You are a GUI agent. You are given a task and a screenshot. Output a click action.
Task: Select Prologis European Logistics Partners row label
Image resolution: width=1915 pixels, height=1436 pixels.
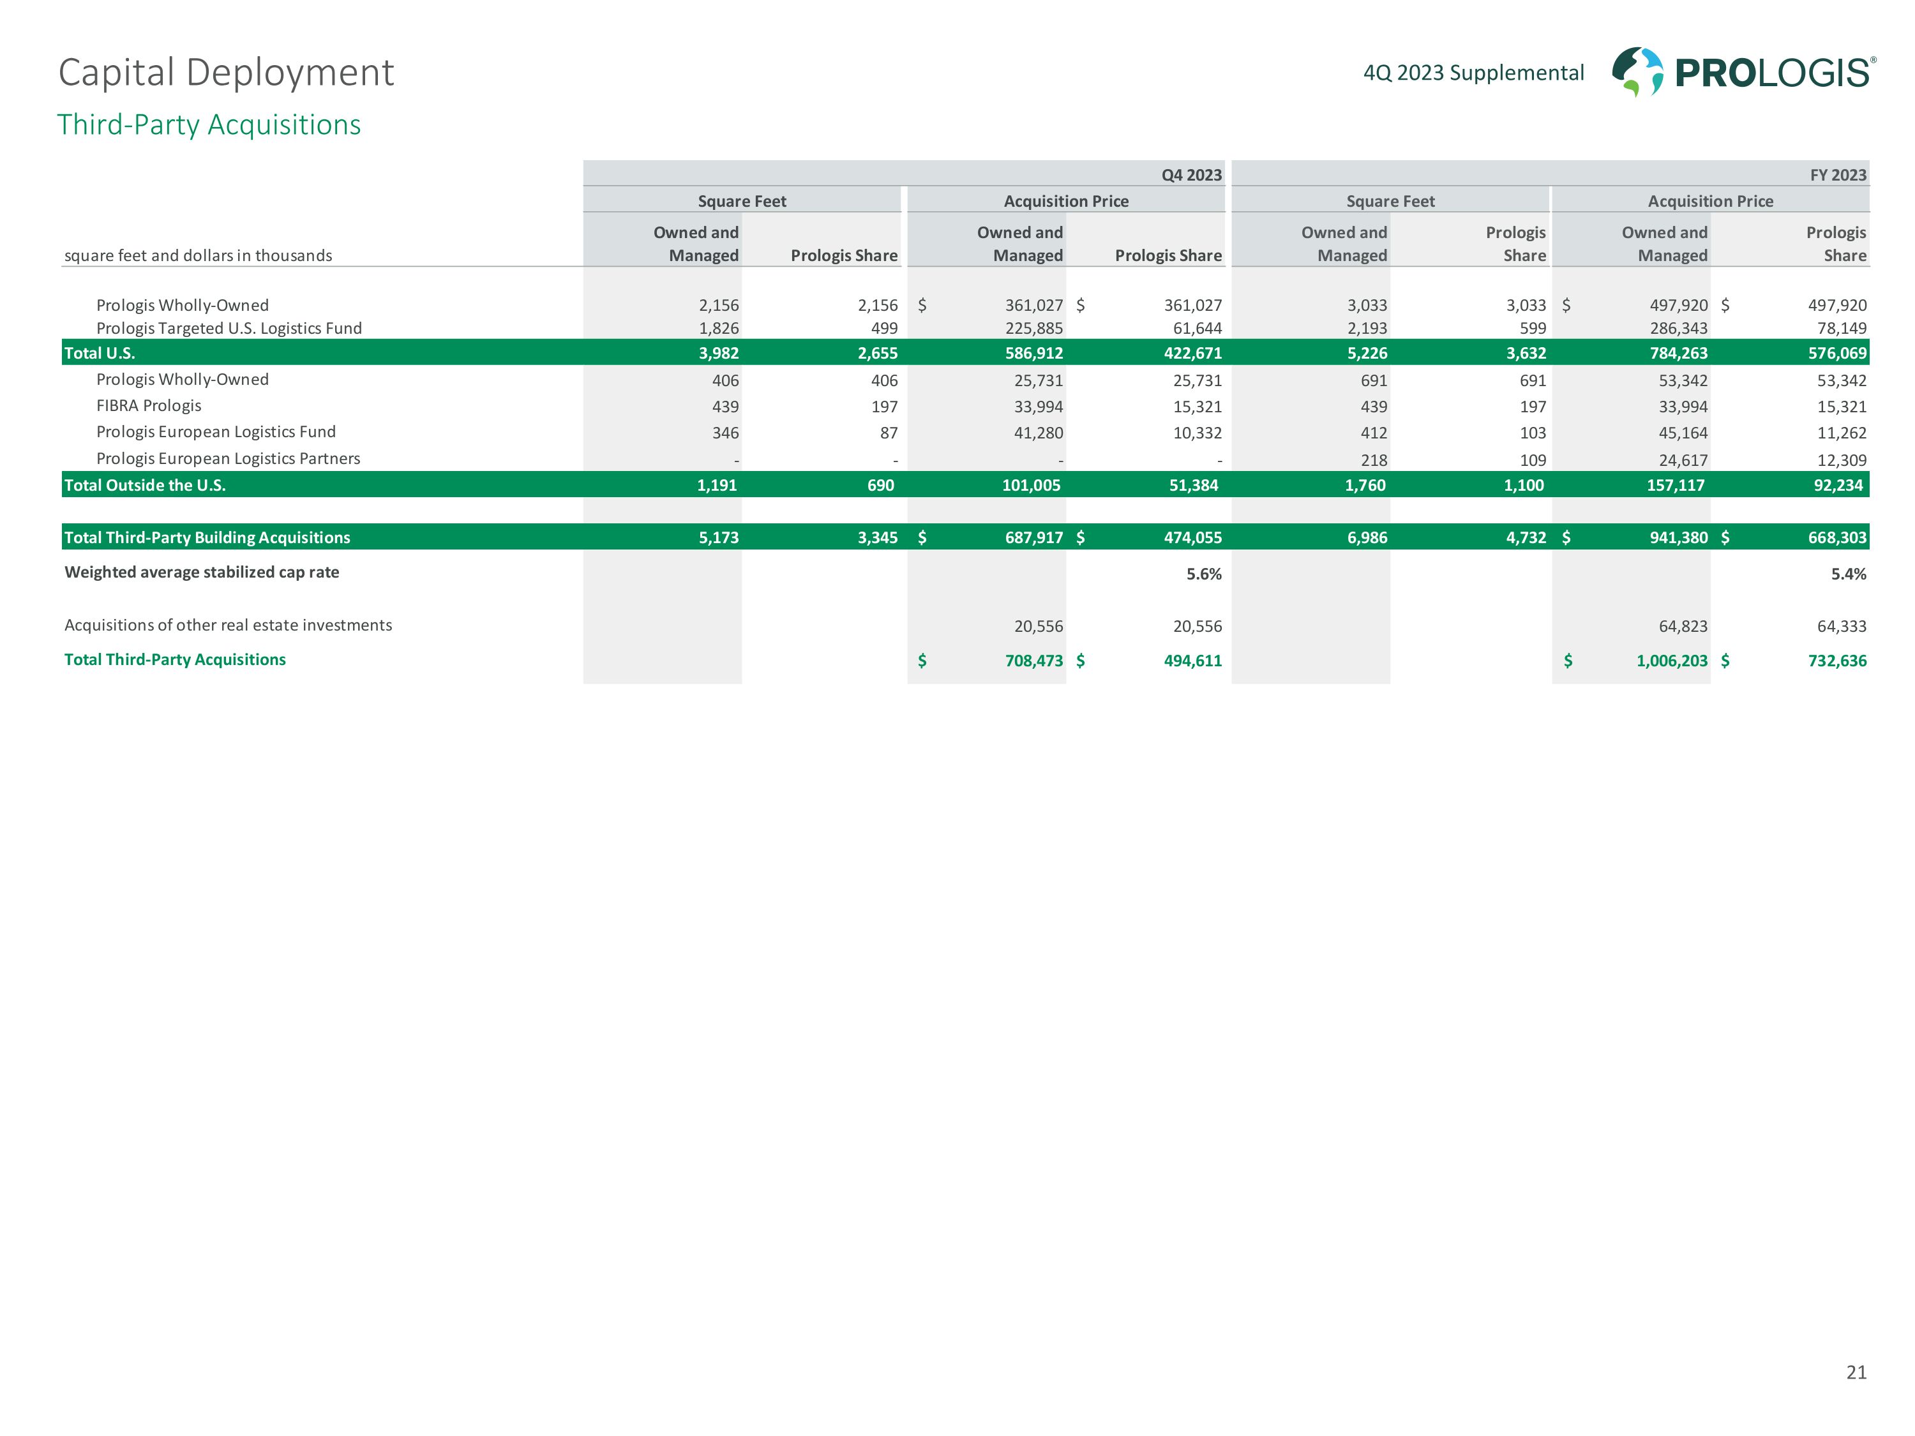(228, 459)
